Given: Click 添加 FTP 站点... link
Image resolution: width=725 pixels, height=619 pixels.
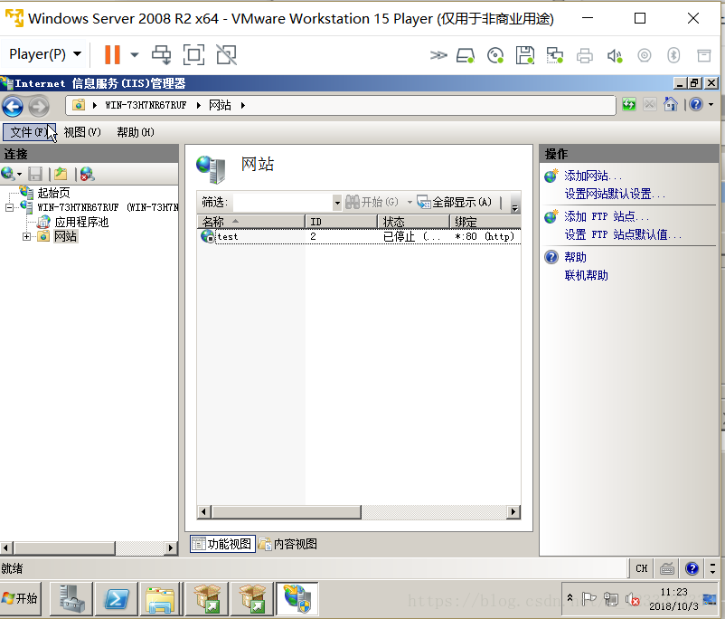Looking at the screenshot, I should 607,216.
